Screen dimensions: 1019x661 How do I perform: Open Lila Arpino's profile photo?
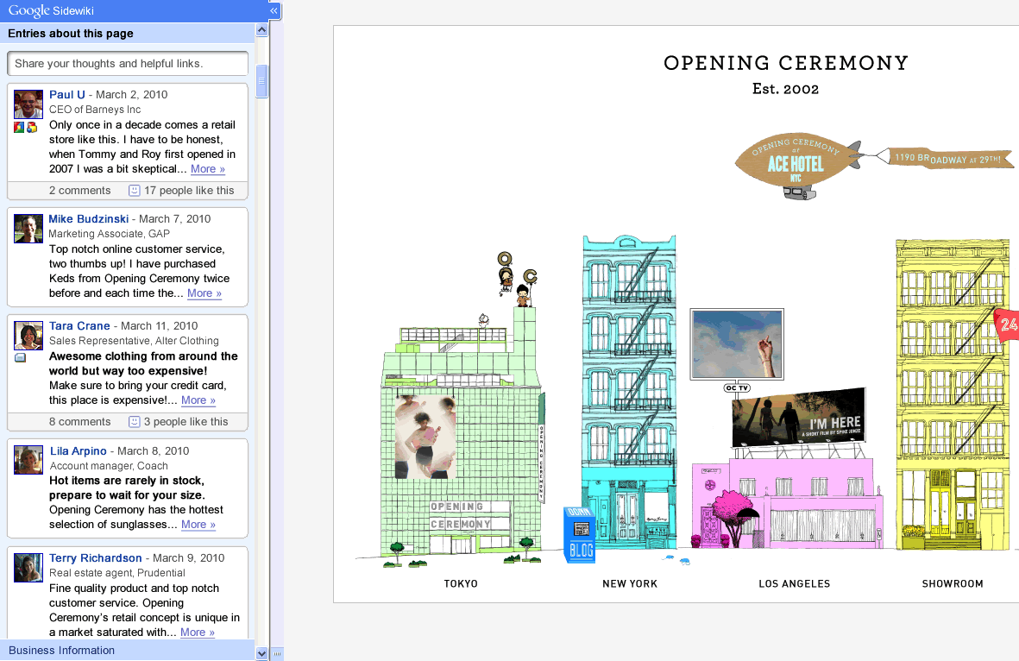click(28, 460)
